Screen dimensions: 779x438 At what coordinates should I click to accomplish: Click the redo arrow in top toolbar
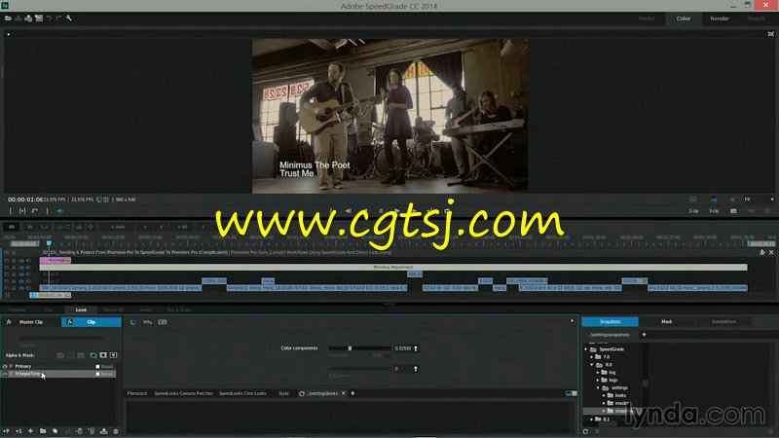pos(58,18)
